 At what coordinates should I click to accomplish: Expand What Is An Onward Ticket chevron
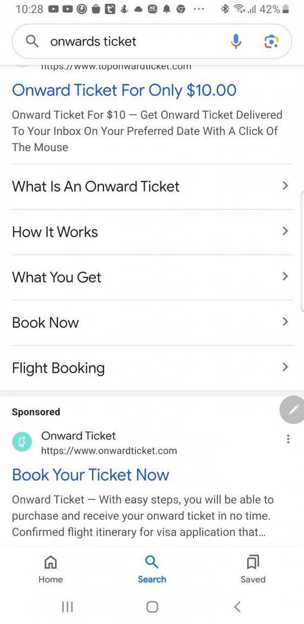(285, 185)
